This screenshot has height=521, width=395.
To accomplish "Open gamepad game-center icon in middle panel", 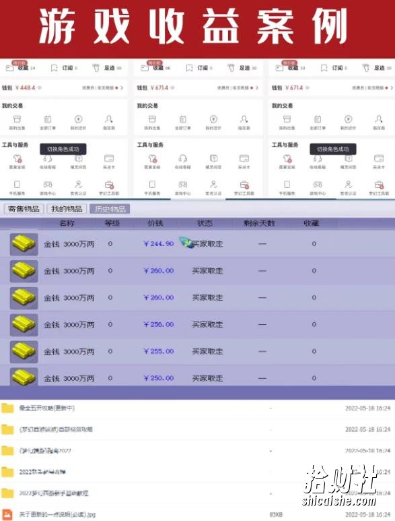I will [x=183, y=185].
